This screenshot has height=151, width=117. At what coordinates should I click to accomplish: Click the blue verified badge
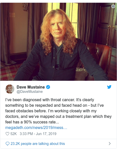click(x=48, y=87)
